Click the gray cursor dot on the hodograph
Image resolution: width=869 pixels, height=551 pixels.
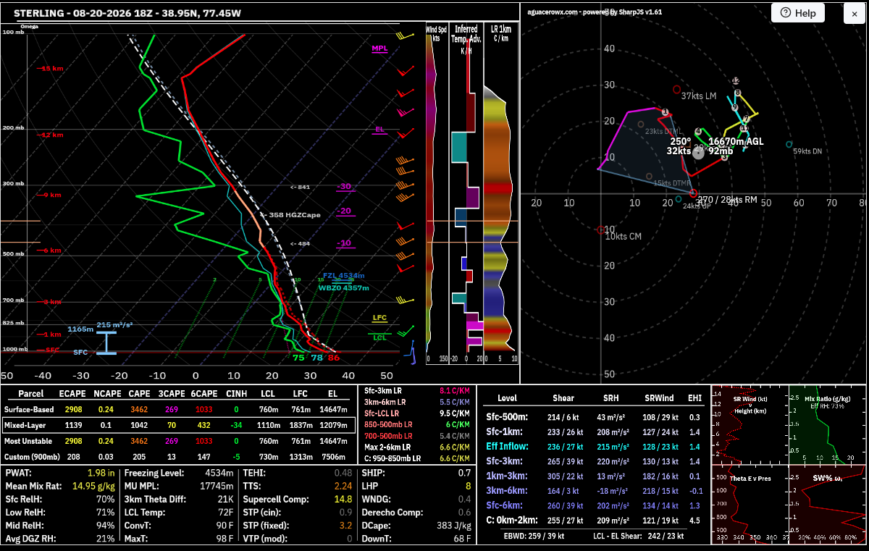click(x=698, y=153)
